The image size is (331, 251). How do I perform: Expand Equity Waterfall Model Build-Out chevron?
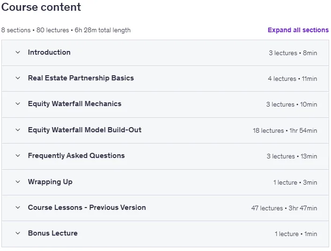[18, 130]
